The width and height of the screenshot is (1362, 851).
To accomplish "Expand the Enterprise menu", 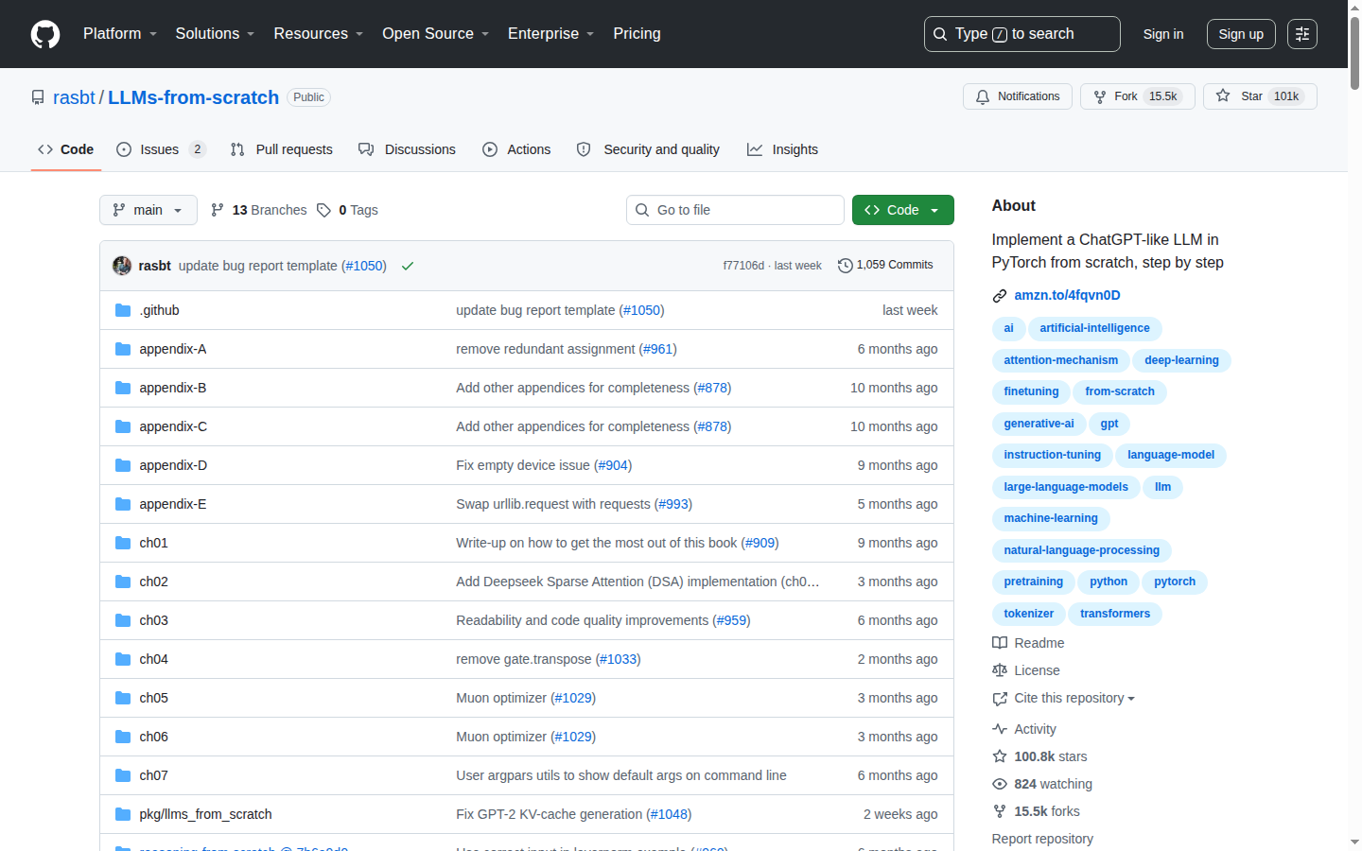I will pyautogui.click(x=551, y=34).
